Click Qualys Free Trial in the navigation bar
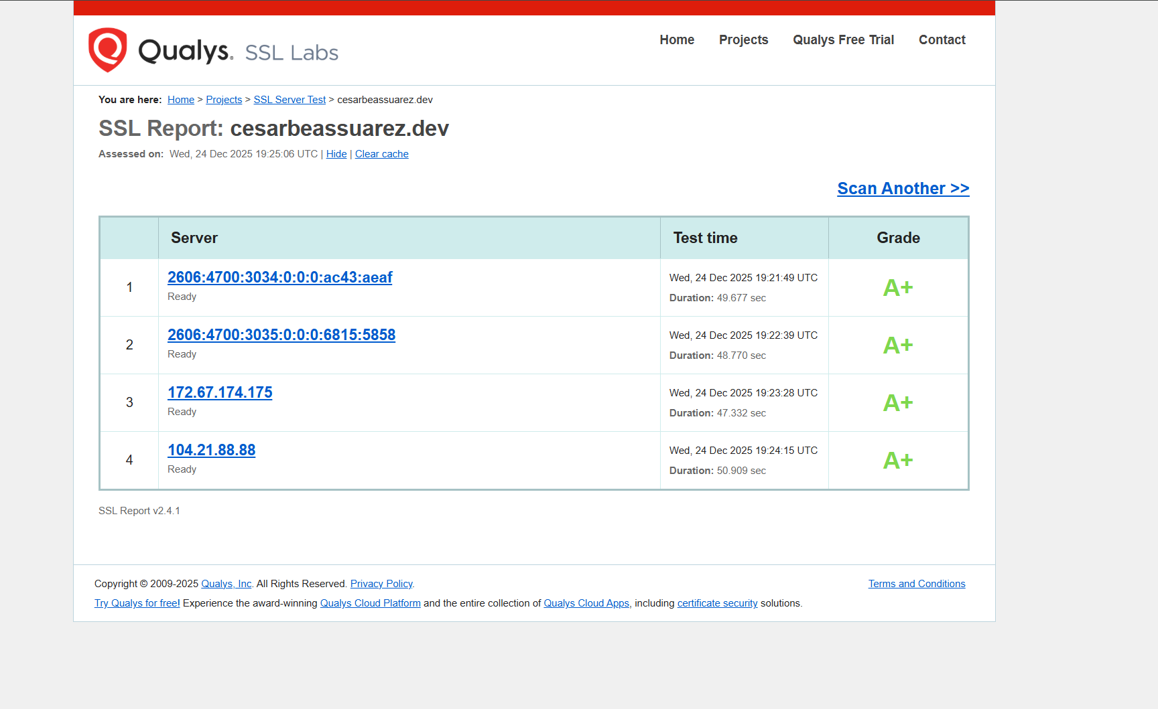 (843, 40)
